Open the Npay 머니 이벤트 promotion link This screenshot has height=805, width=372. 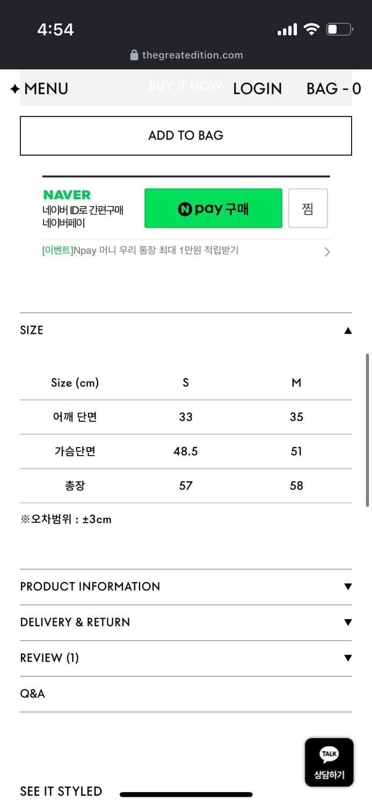[140, 251]
